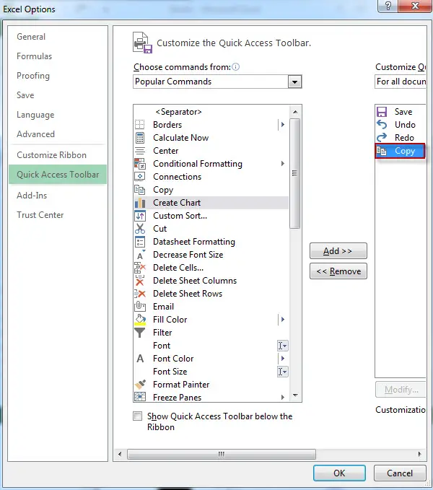Click the Create Chart bar icon
The height and width of the screenshot is (490, 433).
[140, 203]
